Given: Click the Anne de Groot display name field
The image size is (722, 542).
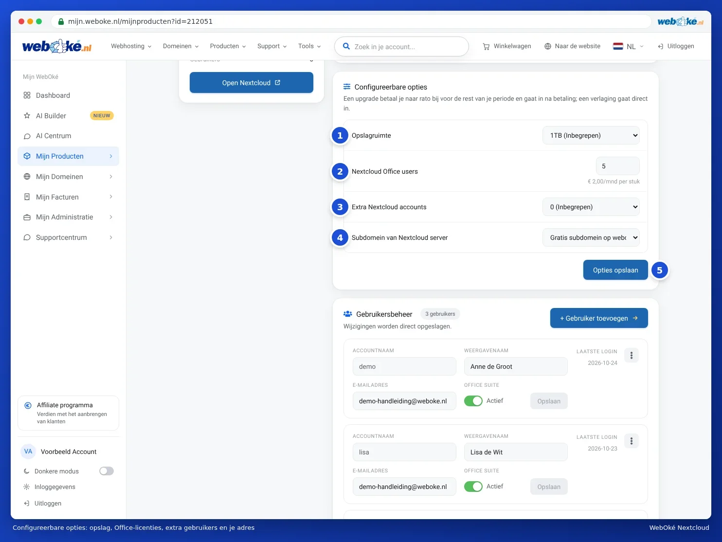Looking at the screenshot, I should pos(516,366).
